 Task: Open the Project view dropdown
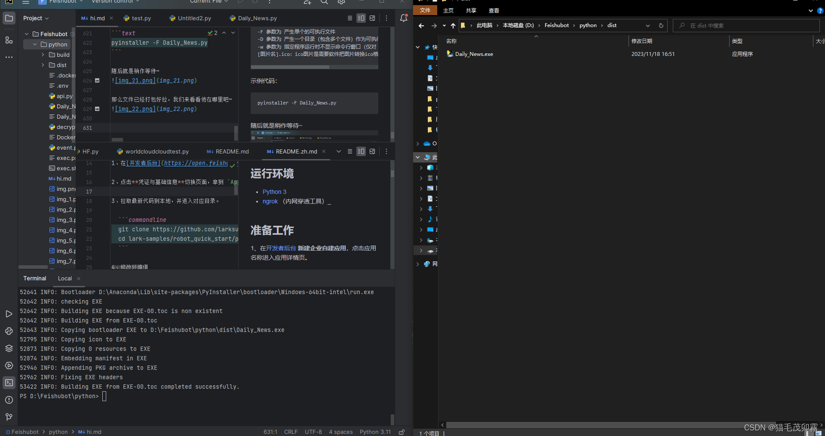coord(36,18)
